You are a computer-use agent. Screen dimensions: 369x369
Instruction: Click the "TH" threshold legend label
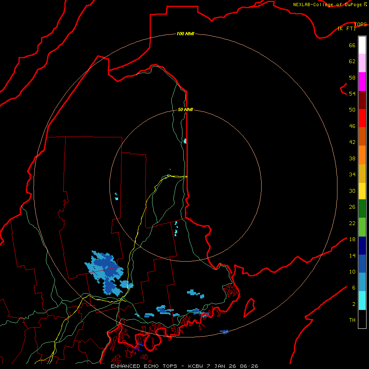click(x=352, y=320)
